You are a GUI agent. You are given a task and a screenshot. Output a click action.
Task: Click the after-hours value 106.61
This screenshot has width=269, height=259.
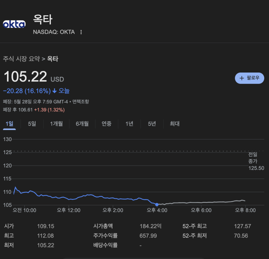pos(25,110)
